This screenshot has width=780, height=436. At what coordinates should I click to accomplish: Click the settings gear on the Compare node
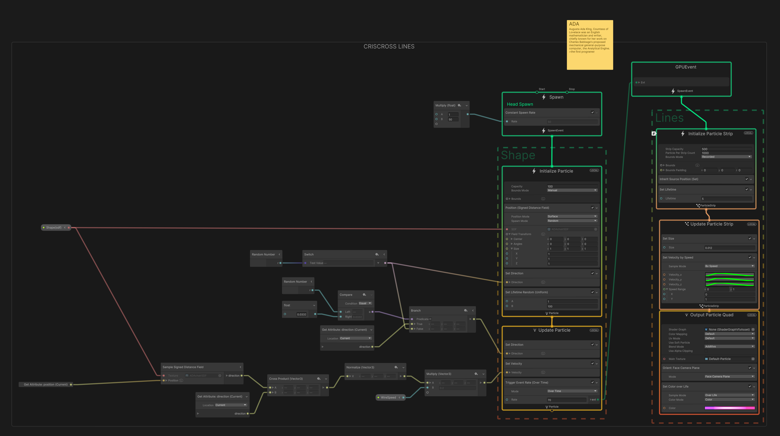click(364, 294)
